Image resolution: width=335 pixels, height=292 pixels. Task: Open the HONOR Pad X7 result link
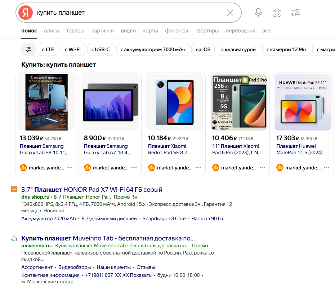(x=92, y=189)
